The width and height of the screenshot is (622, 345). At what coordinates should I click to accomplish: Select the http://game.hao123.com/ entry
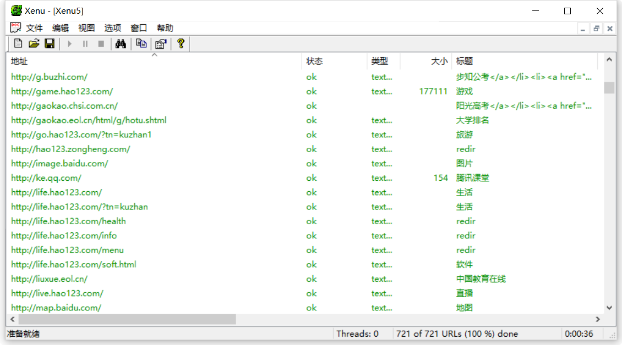[x=62, y=91]
